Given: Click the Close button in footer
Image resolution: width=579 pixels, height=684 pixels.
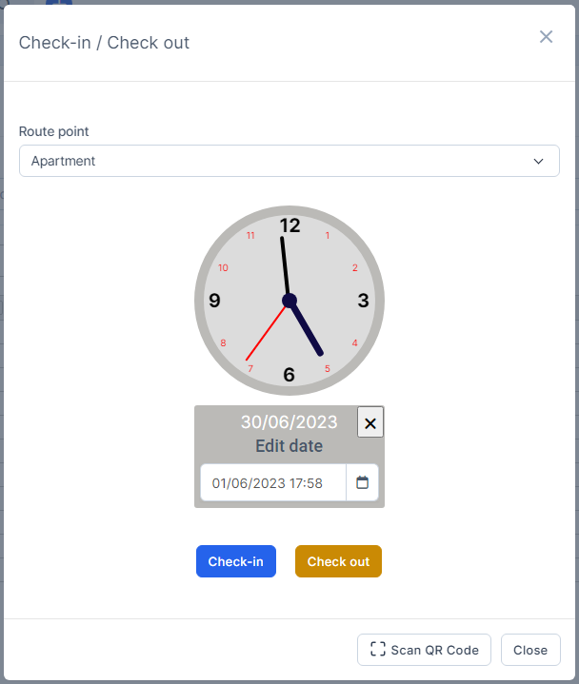Looking at the screenshot, I should tap(530, 650).
